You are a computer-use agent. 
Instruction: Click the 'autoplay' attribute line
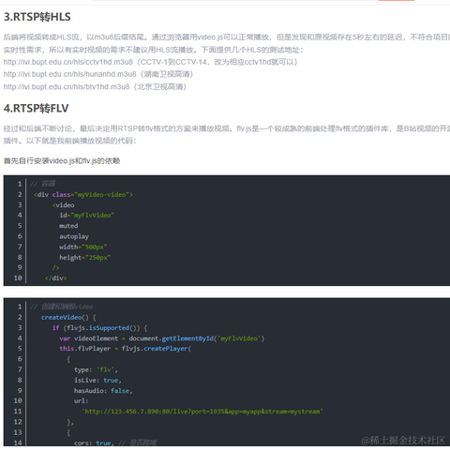tap(74, 236)
